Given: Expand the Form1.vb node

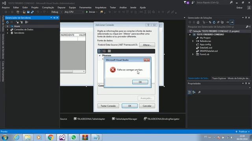Looking at the screenshot, I should pyautogui.click(x=193, y=54).
